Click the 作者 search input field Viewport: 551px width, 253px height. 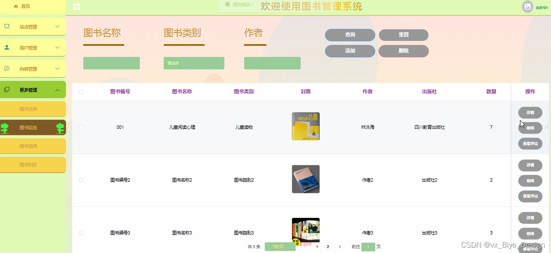coord(272,63)
